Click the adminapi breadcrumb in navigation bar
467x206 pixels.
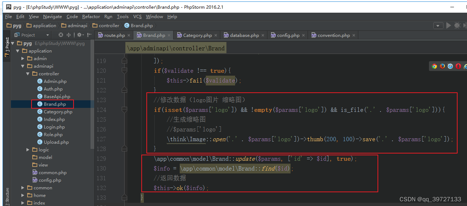pos(74,26)
